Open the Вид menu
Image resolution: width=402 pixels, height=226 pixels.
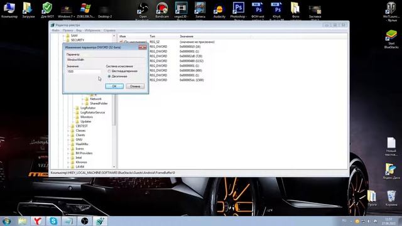coord(79,30)
